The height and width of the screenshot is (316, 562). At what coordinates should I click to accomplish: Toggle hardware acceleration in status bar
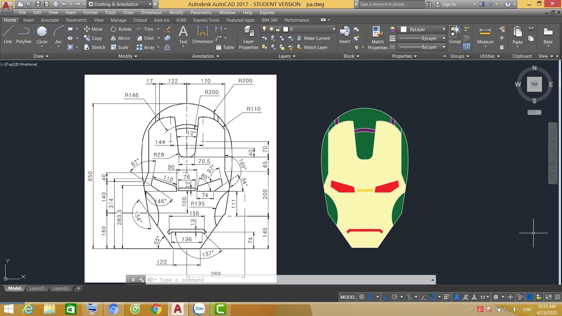[530, 297]
